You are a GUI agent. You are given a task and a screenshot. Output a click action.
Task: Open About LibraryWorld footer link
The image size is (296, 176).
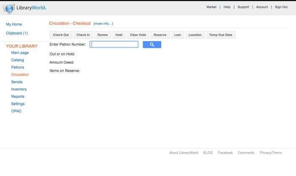[x=184, y=153]
